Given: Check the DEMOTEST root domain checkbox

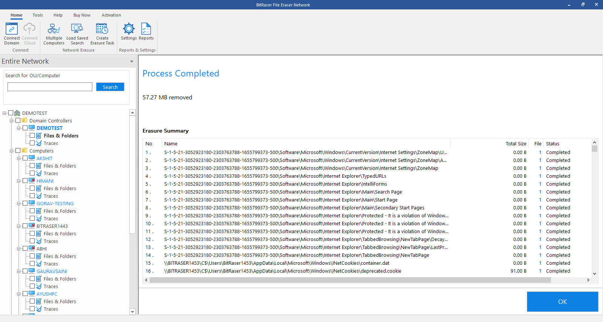Looking at the screenshot, I should [x=11, y=113].
